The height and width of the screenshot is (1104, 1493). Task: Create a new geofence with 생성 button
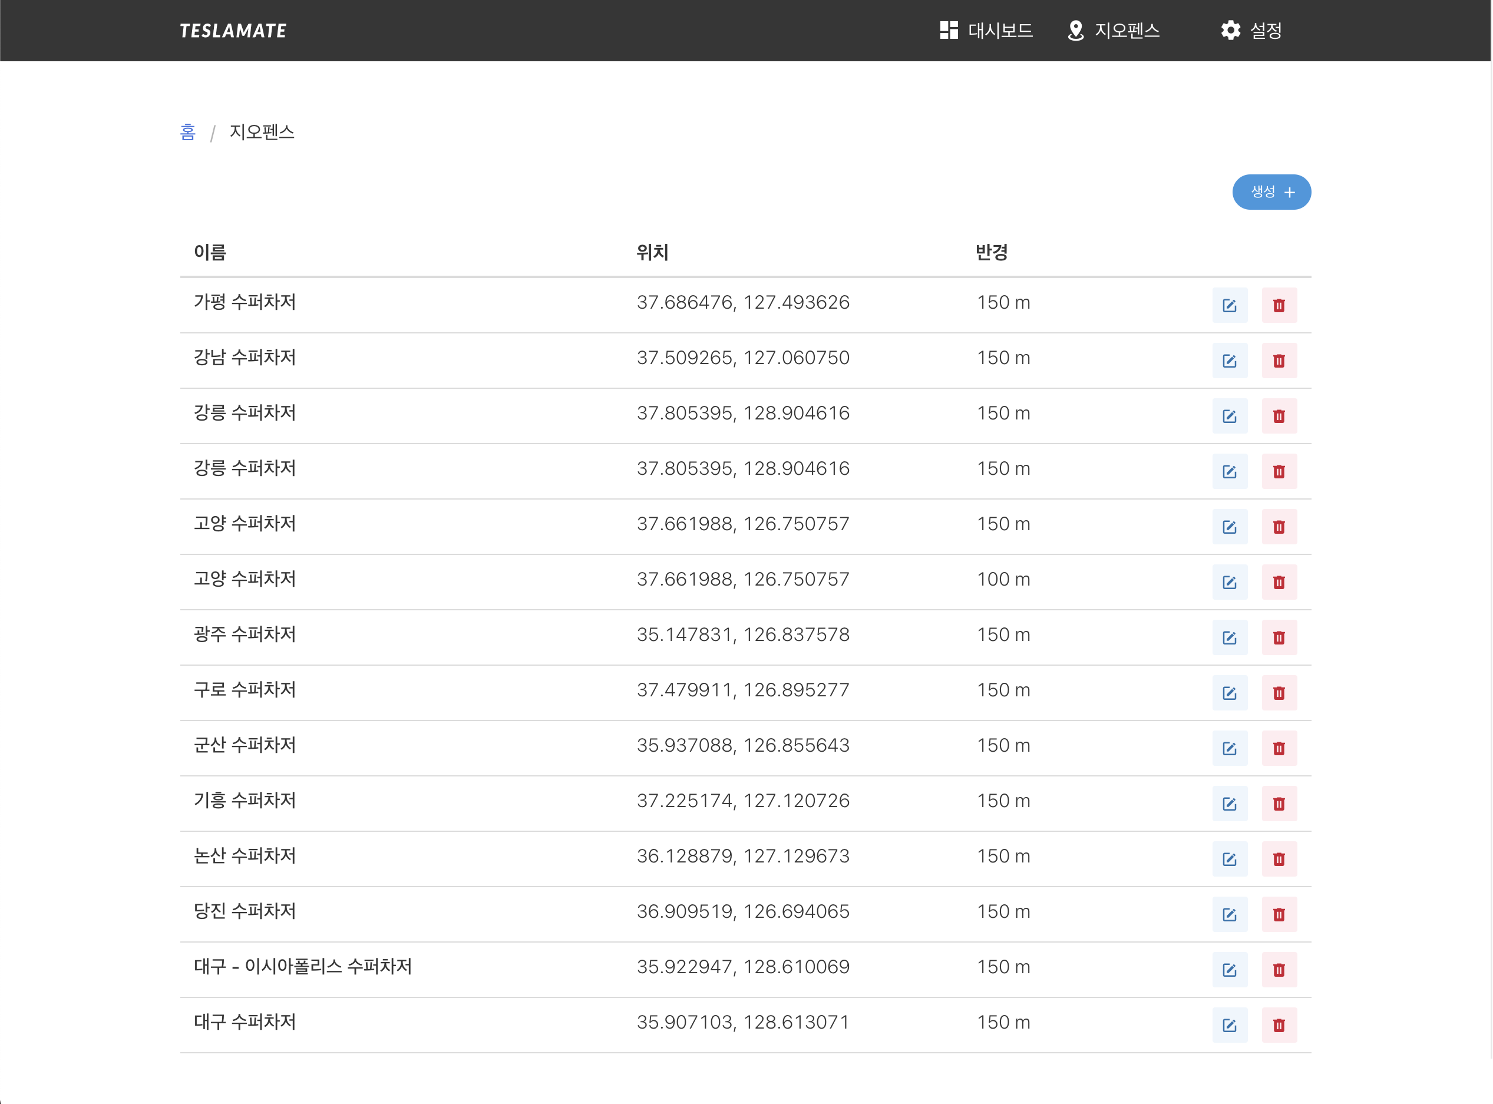(1272, 193)
